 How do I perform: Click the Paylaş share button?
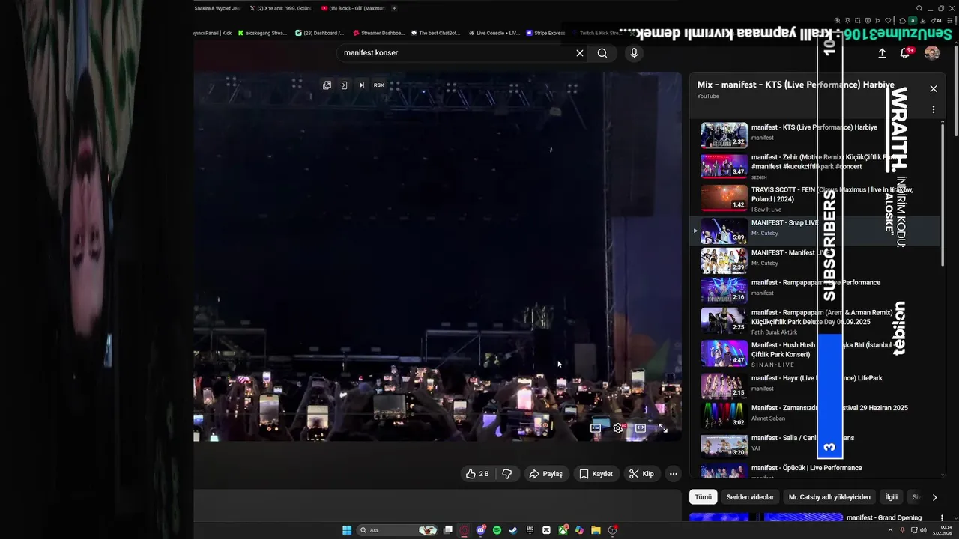coord(545,474)
